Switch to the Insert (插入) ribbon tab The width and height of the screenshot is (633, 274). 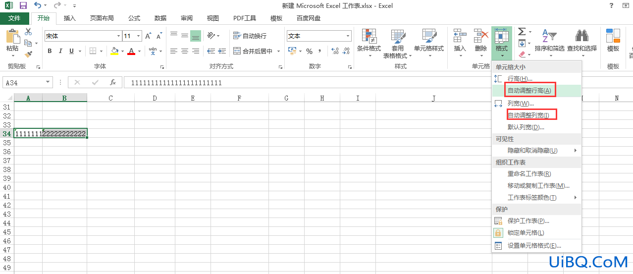(x=70, y=18)
